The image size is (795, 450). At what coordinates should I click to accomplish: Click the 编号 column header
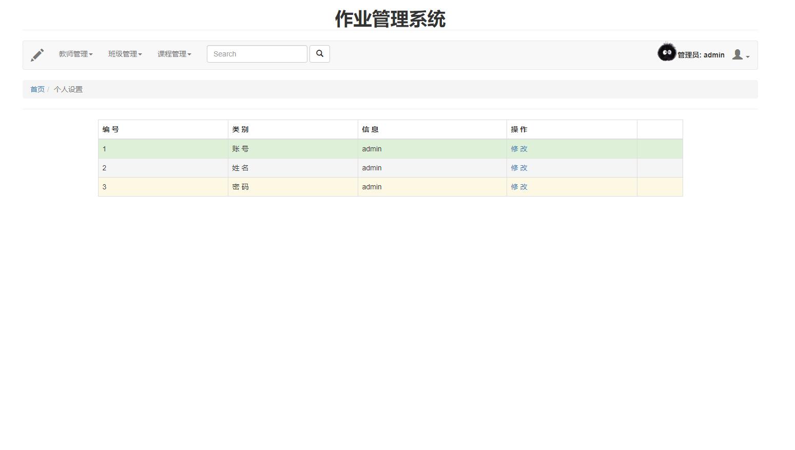[x=110, y=129]
